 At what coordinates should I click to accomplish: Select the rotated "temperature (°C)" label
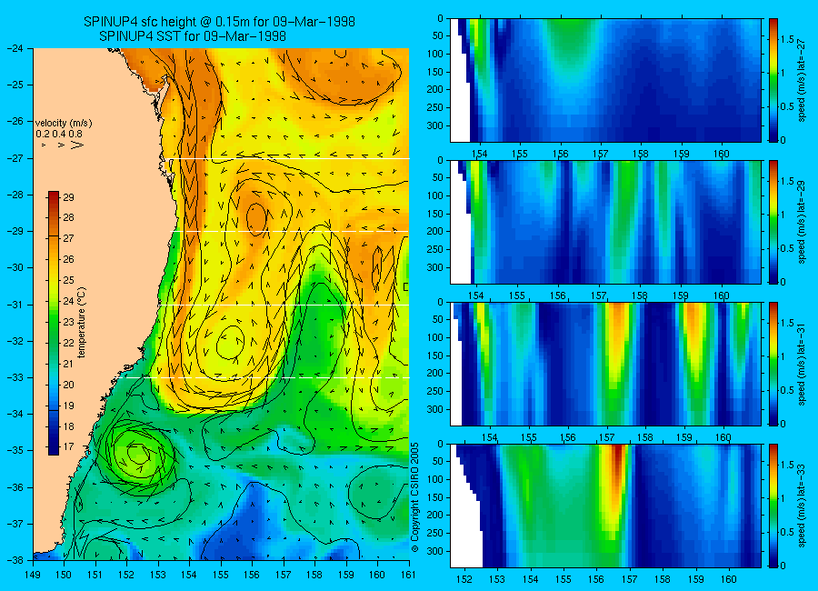[x=82, y=323]
